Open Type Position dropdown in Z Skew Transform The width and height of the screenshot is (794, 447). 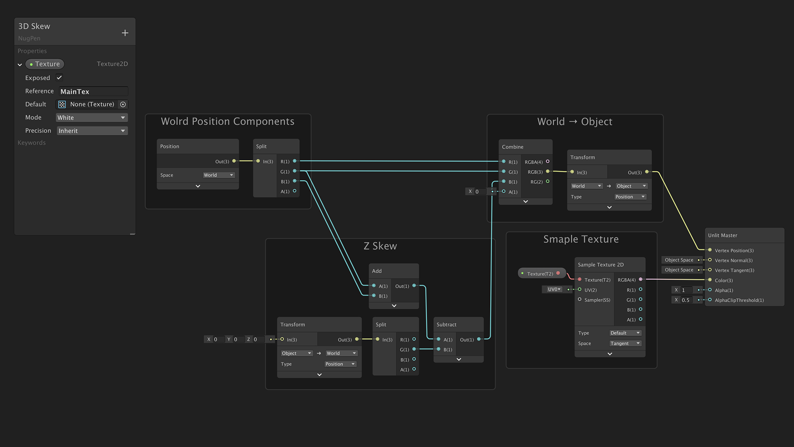click(340, 364)
